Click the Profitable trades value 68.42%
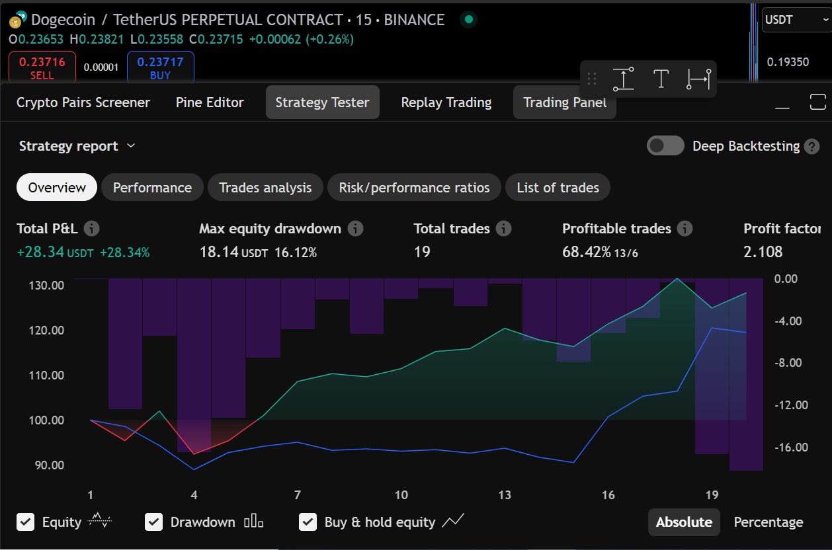 586,252
